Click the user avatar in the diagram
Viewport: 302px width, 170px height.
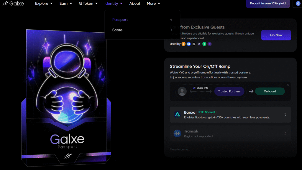[x=182, y=91]
